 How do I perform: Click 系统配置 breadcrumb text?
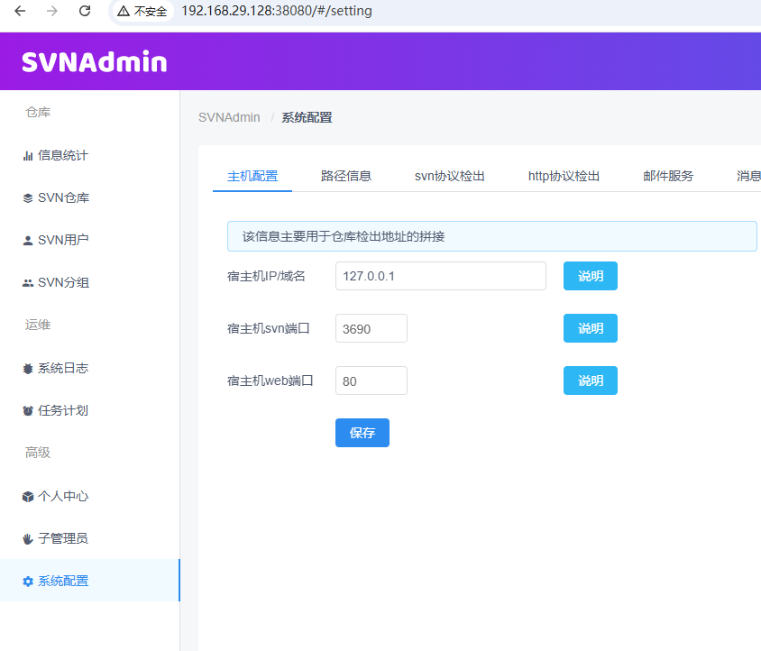tap(307, 117)
